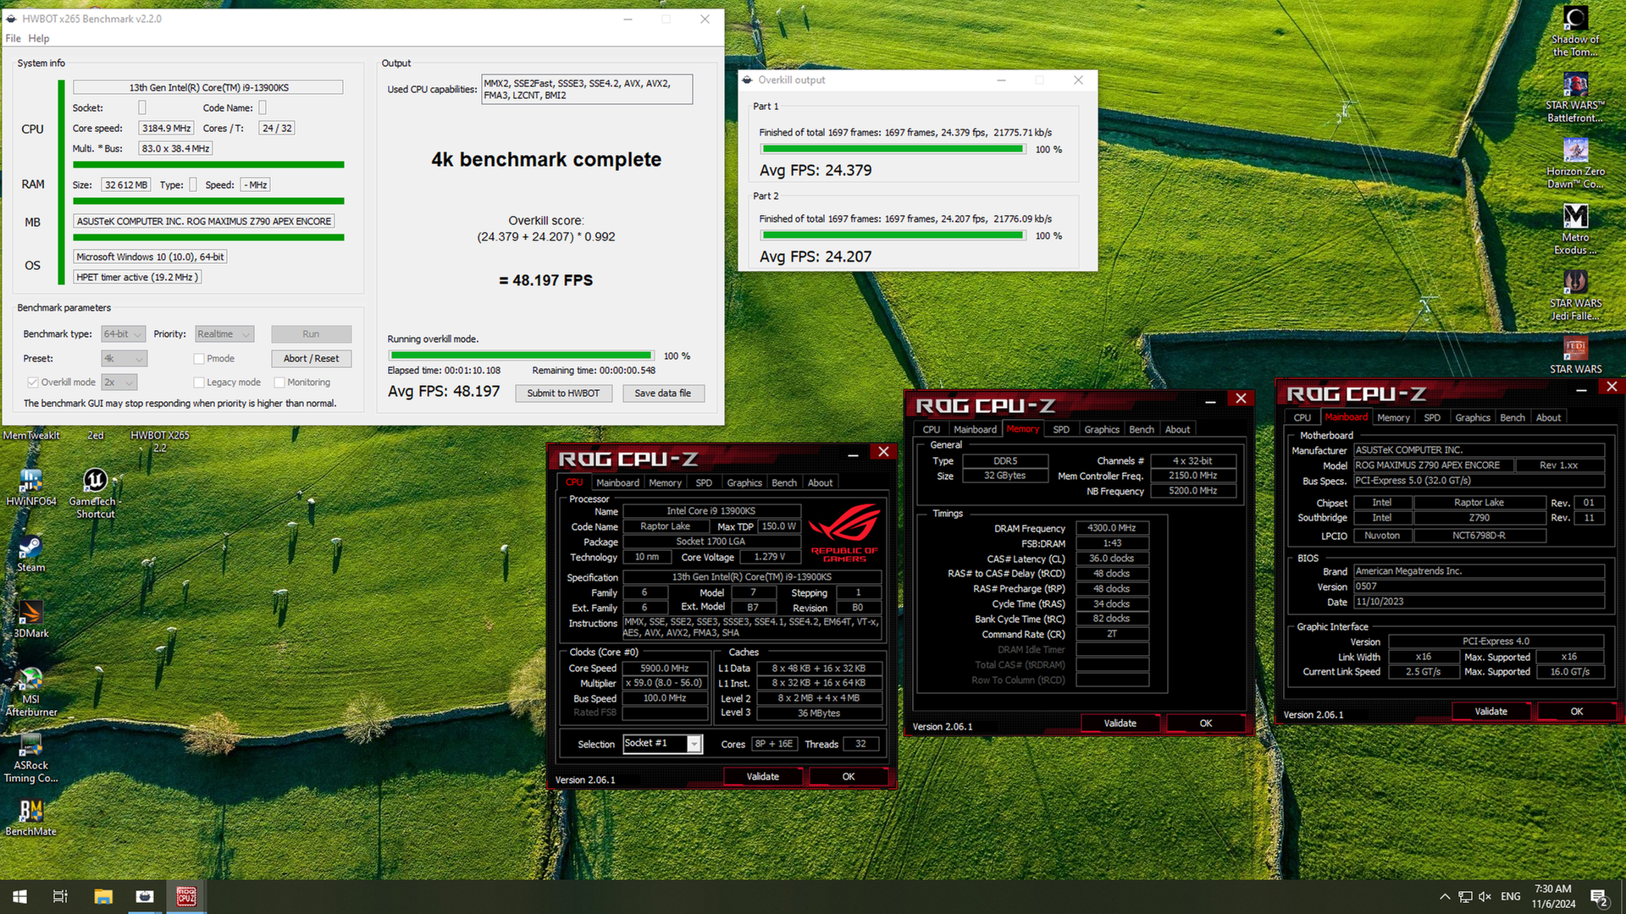This screenshot has width=1626, height=914.
Task: Open the BenchMate desktop icon
Action: click(x=30, y=818)
